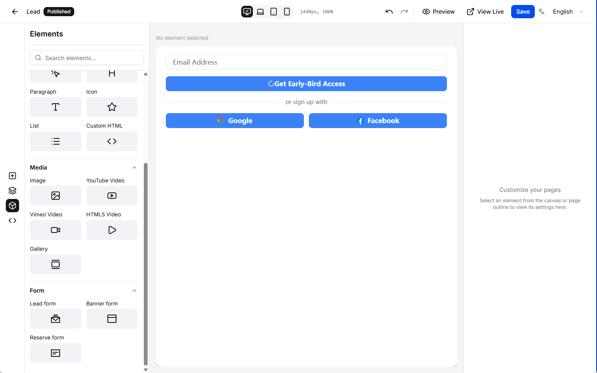This screenshot has height=373, width=597.
Task: Collapse the Media section
Action: 134,167
